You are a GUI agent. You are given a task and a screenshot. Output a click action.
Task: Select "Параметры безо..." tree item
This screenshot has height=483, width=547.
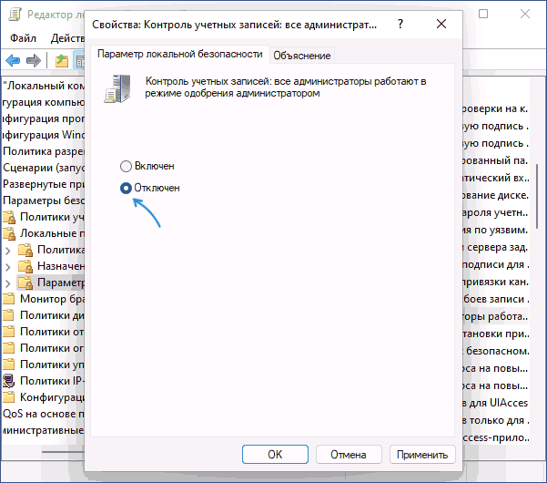44,200
